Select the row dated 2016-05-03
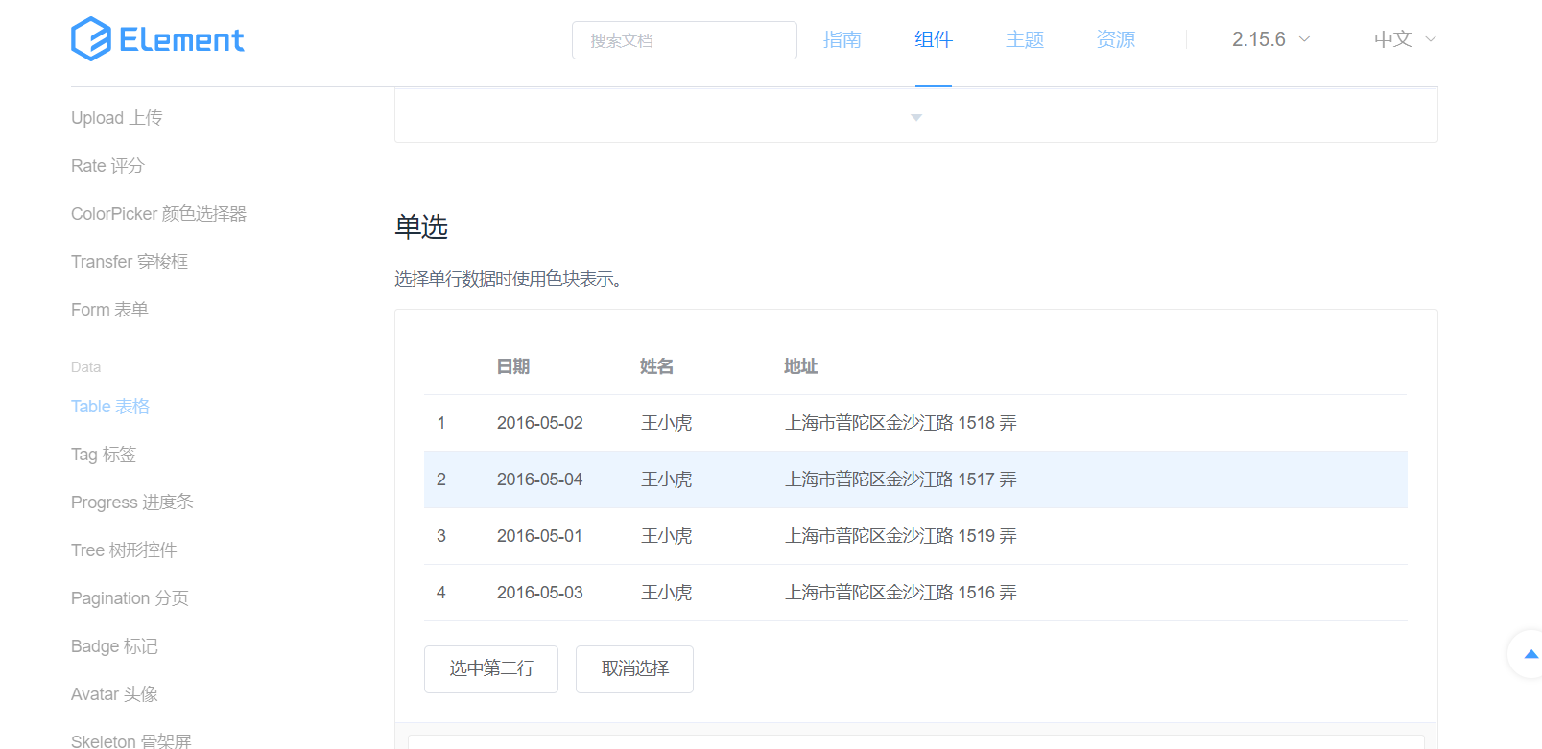This screenshot has width=1542, height=749. pos(915,593)
